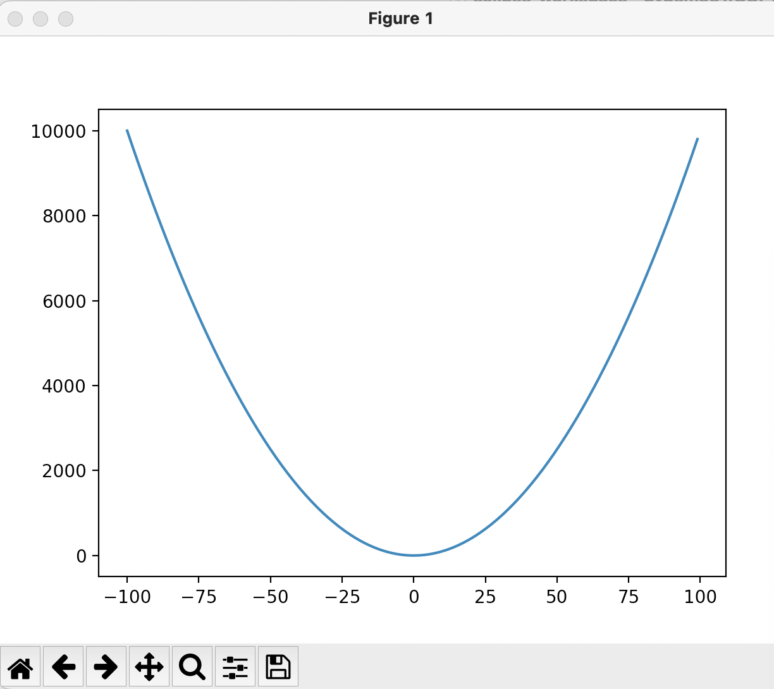Click the −25 x-axis tick label

click(x=342, y=597)
